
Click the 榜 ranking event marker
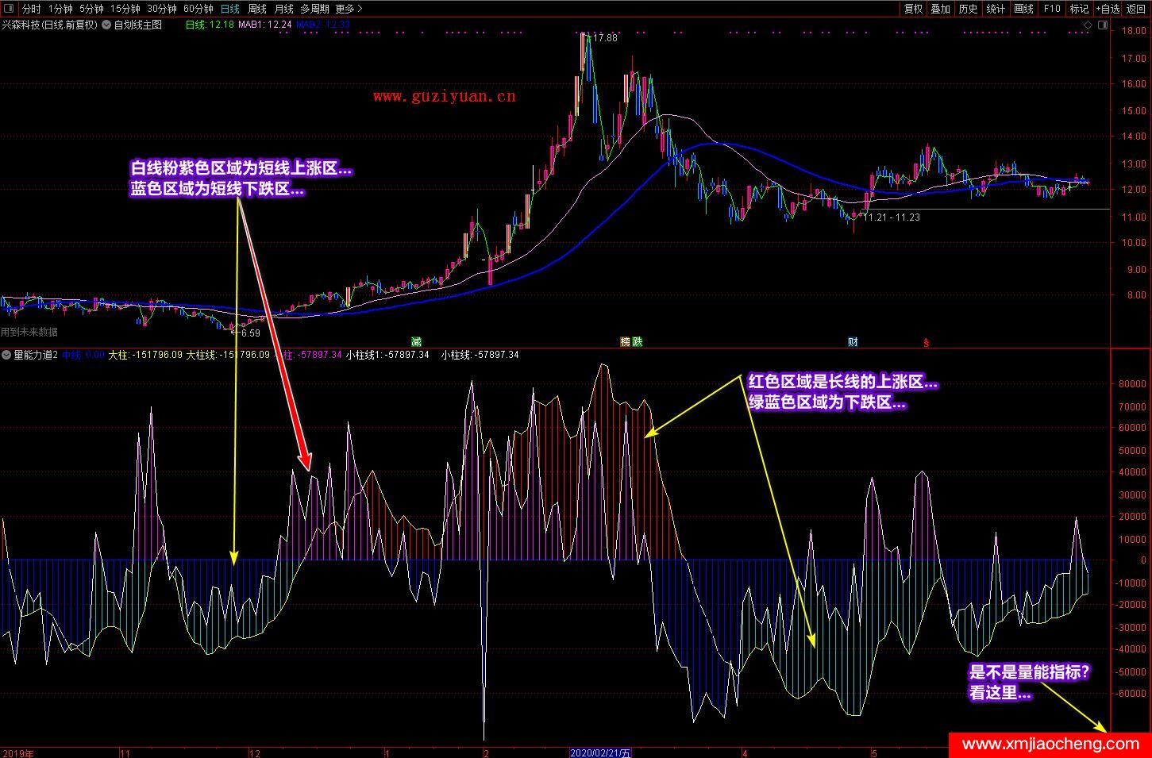coord(626,342)
